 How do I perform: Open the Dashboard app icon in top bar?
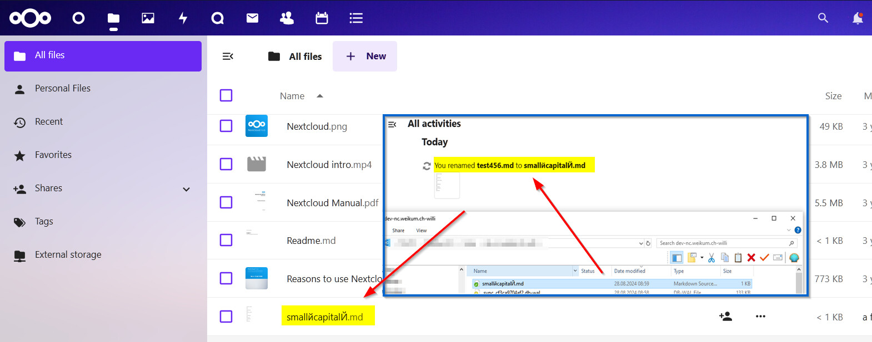(x=78, y=18)
